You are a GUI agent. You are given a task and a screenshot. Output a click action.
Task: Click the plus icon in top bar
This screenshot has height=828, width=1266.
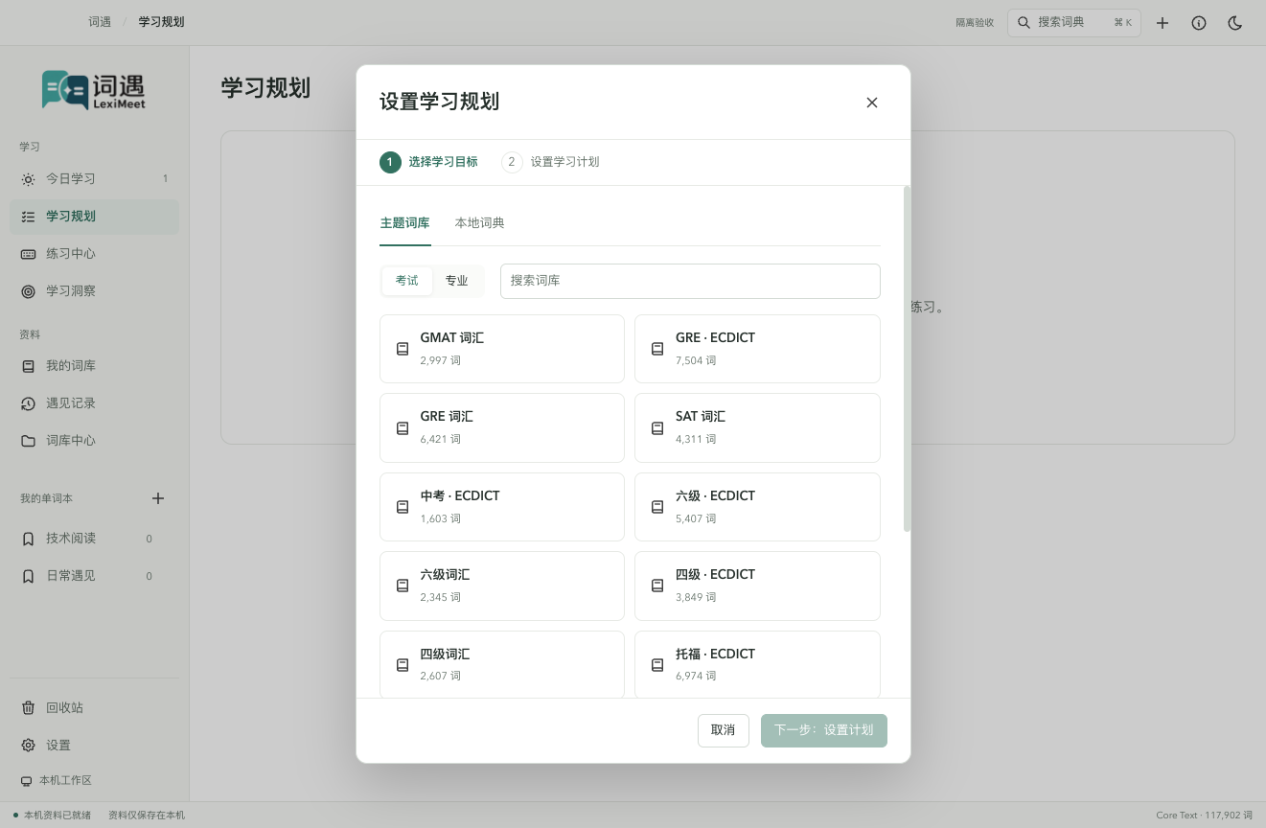point(1162,23)
